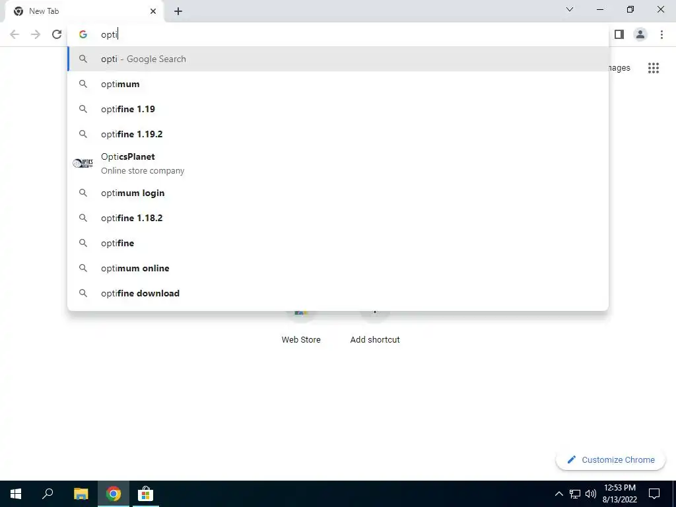The height and width of the screenshot is (507, 676).
Task: Choose the 'optimum login' suggestion
Action: coord(338,193)
